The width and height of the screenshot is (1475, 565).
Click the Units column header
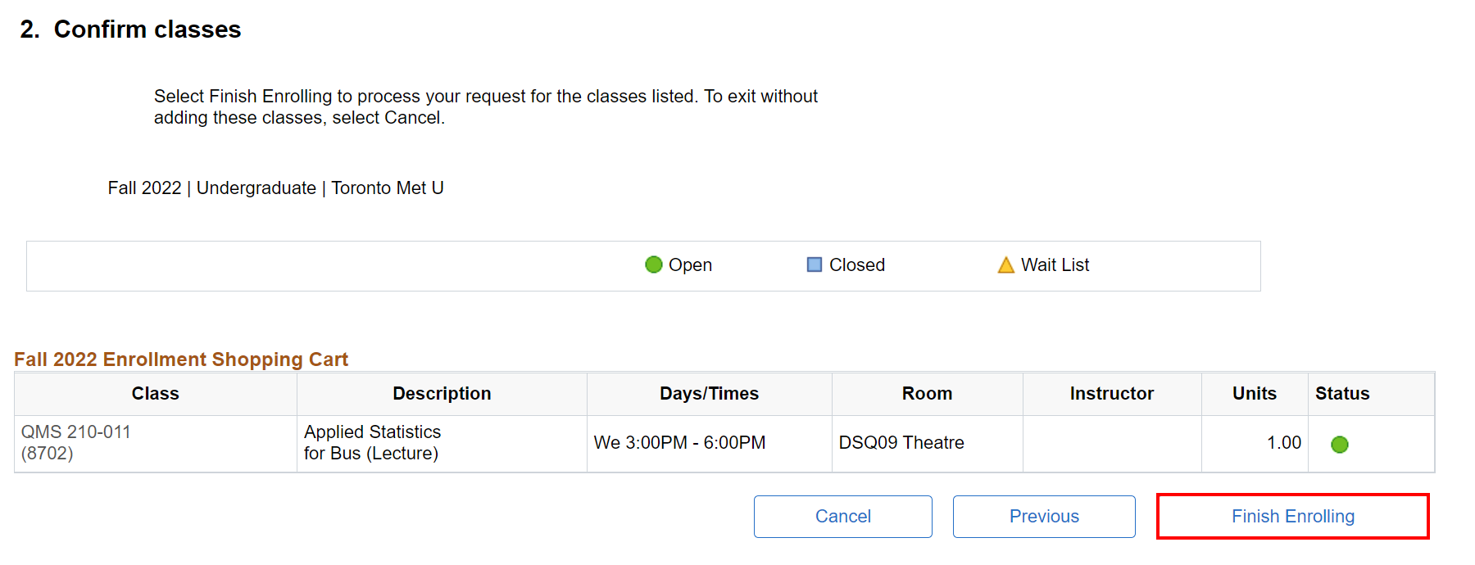point(1254,394)
